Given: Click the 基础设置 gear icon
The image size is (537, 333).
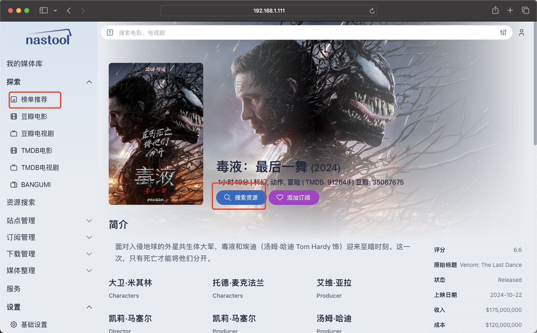Looking at the screenshot, I should pyautogui.click(x=14, y=324).
